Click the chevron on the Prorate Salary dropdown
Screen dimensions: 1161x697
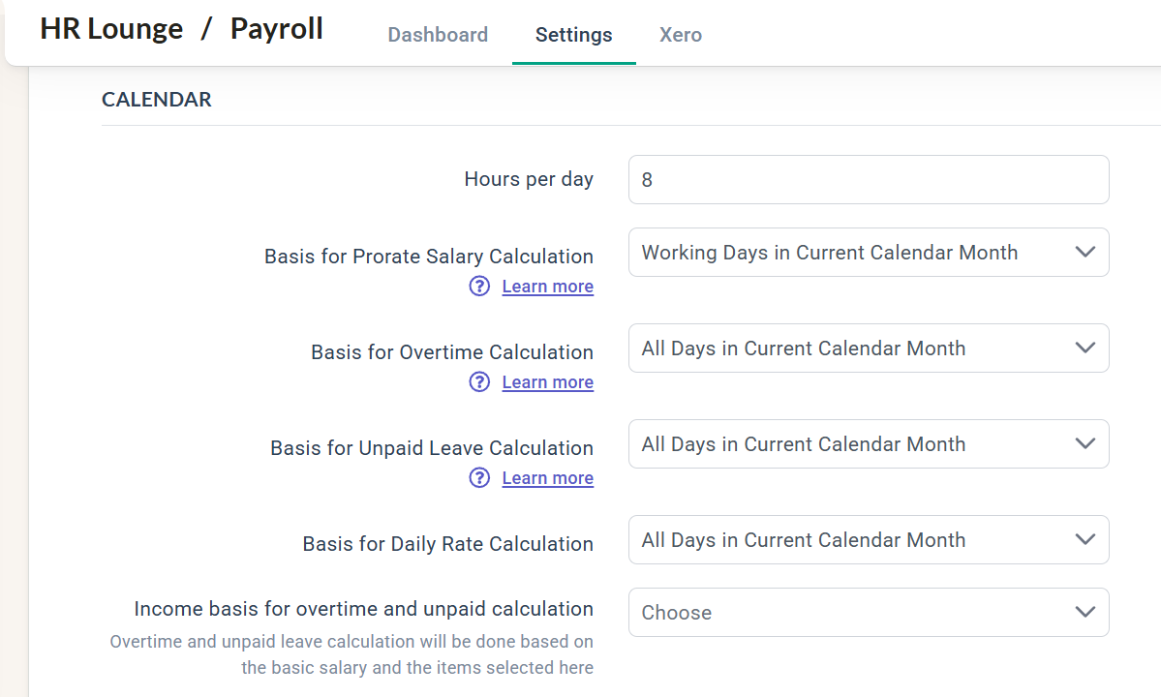(x=1085, y=252)
